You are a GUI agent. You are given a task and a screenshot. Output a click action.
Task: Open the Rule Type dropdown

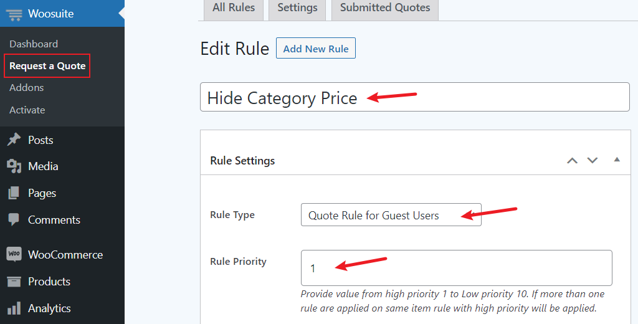click(x=391, y=215)
